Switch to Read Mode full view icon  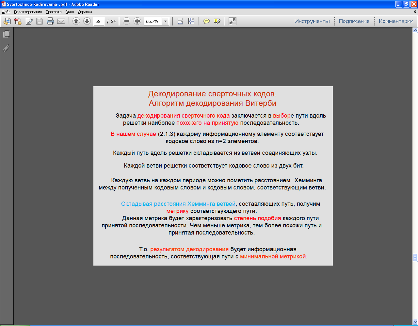pos(233,21)
